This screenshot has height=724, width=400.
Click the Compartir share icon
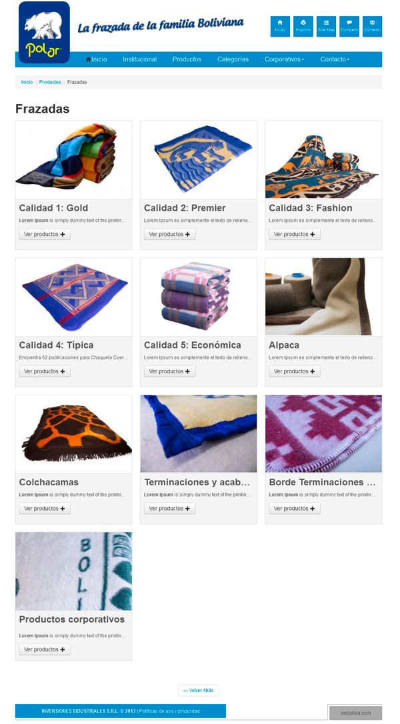[x=349, y=26]
